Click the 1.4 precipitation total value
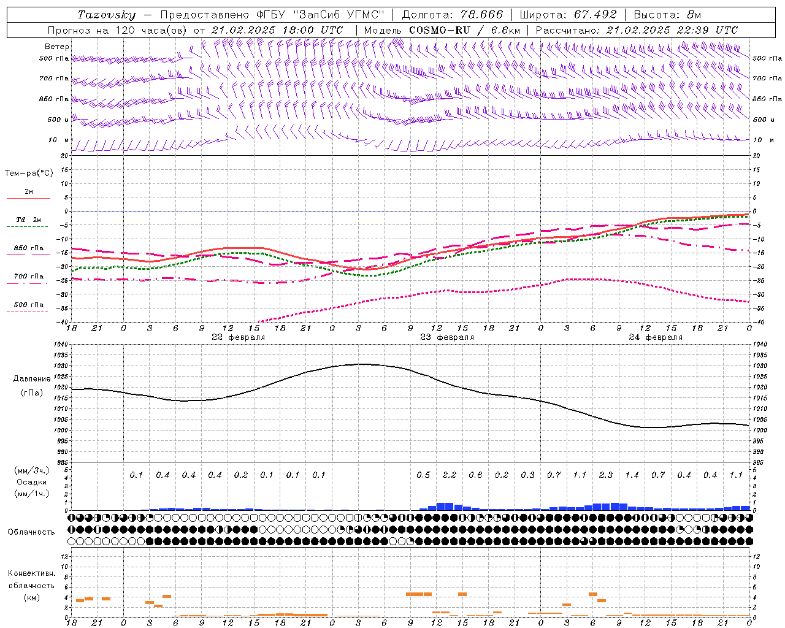Image resolution: width=785 pixels, height=628 pixels. (632, 475)
